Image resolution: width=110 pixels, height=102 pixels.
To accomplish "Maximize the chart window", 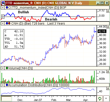I will (102, 3).
